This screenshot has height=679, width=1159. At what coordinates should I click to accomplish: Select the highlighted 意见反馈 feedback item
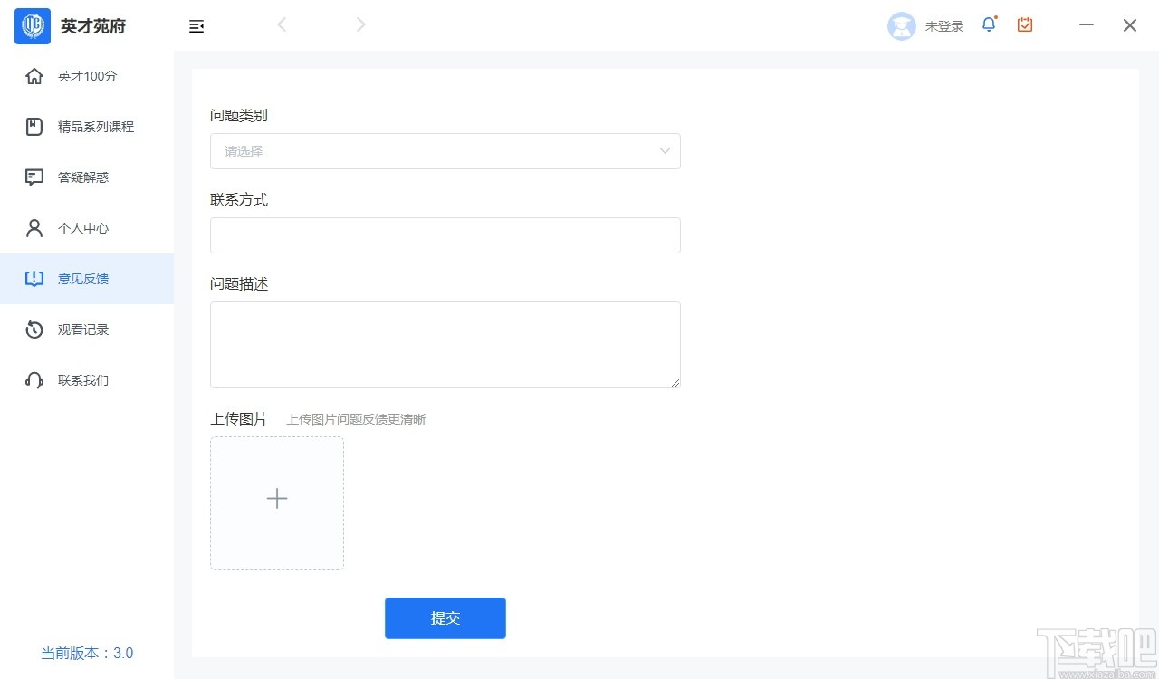83,279
